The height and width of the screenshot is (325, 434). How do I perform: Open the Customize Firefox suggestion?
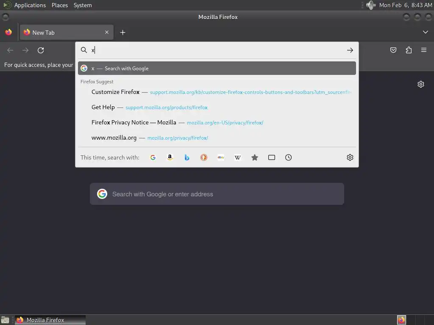click(x=217, y=92)
